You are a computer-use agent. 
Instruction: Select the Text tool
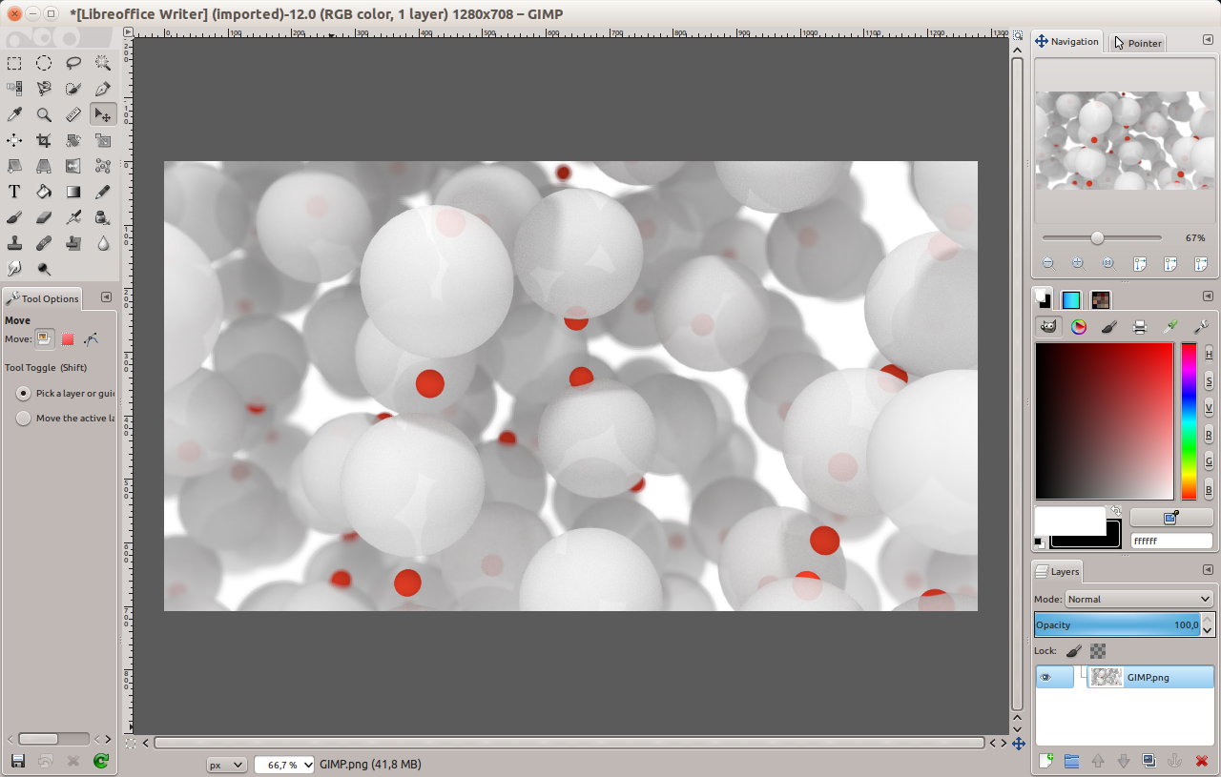click(14, 192)
